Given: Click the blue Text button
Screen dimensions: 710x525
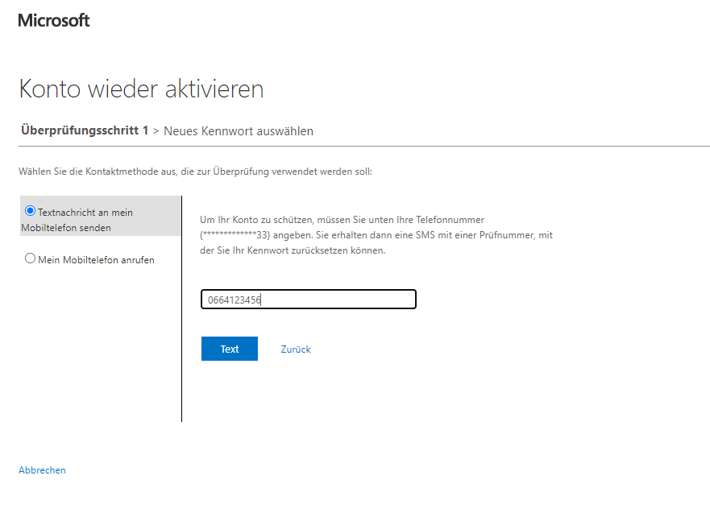Looking at the screenshot, I should 230,349.
